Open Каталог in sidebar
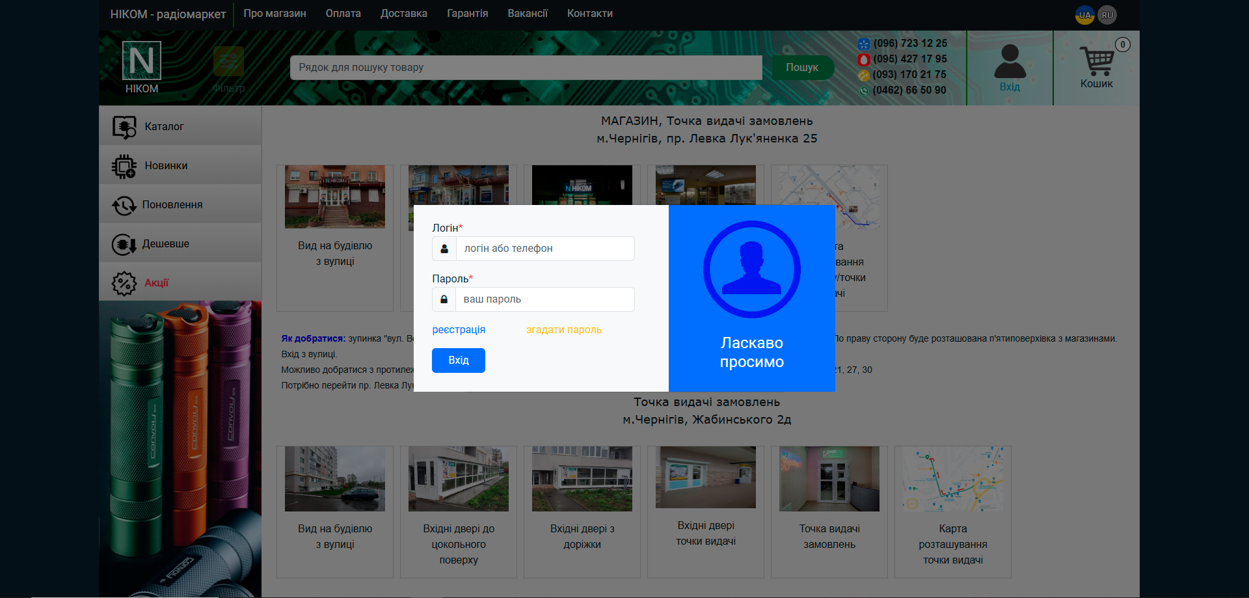This screenshot has width=1249, height=598. [180, 126]
